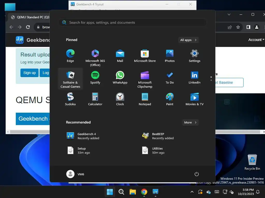Screen dimensions: 265x198
Task: Click the Geekbench logo in the browser
Action: point(20,40)
